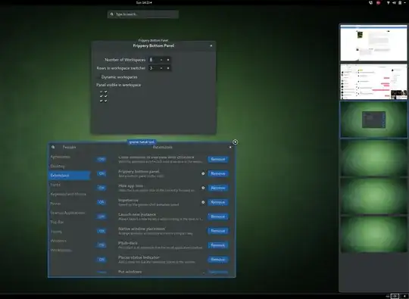Go to the Fonts section in Tweaks
The width and height of the screenshot is (409, 299).
point(70,185)
